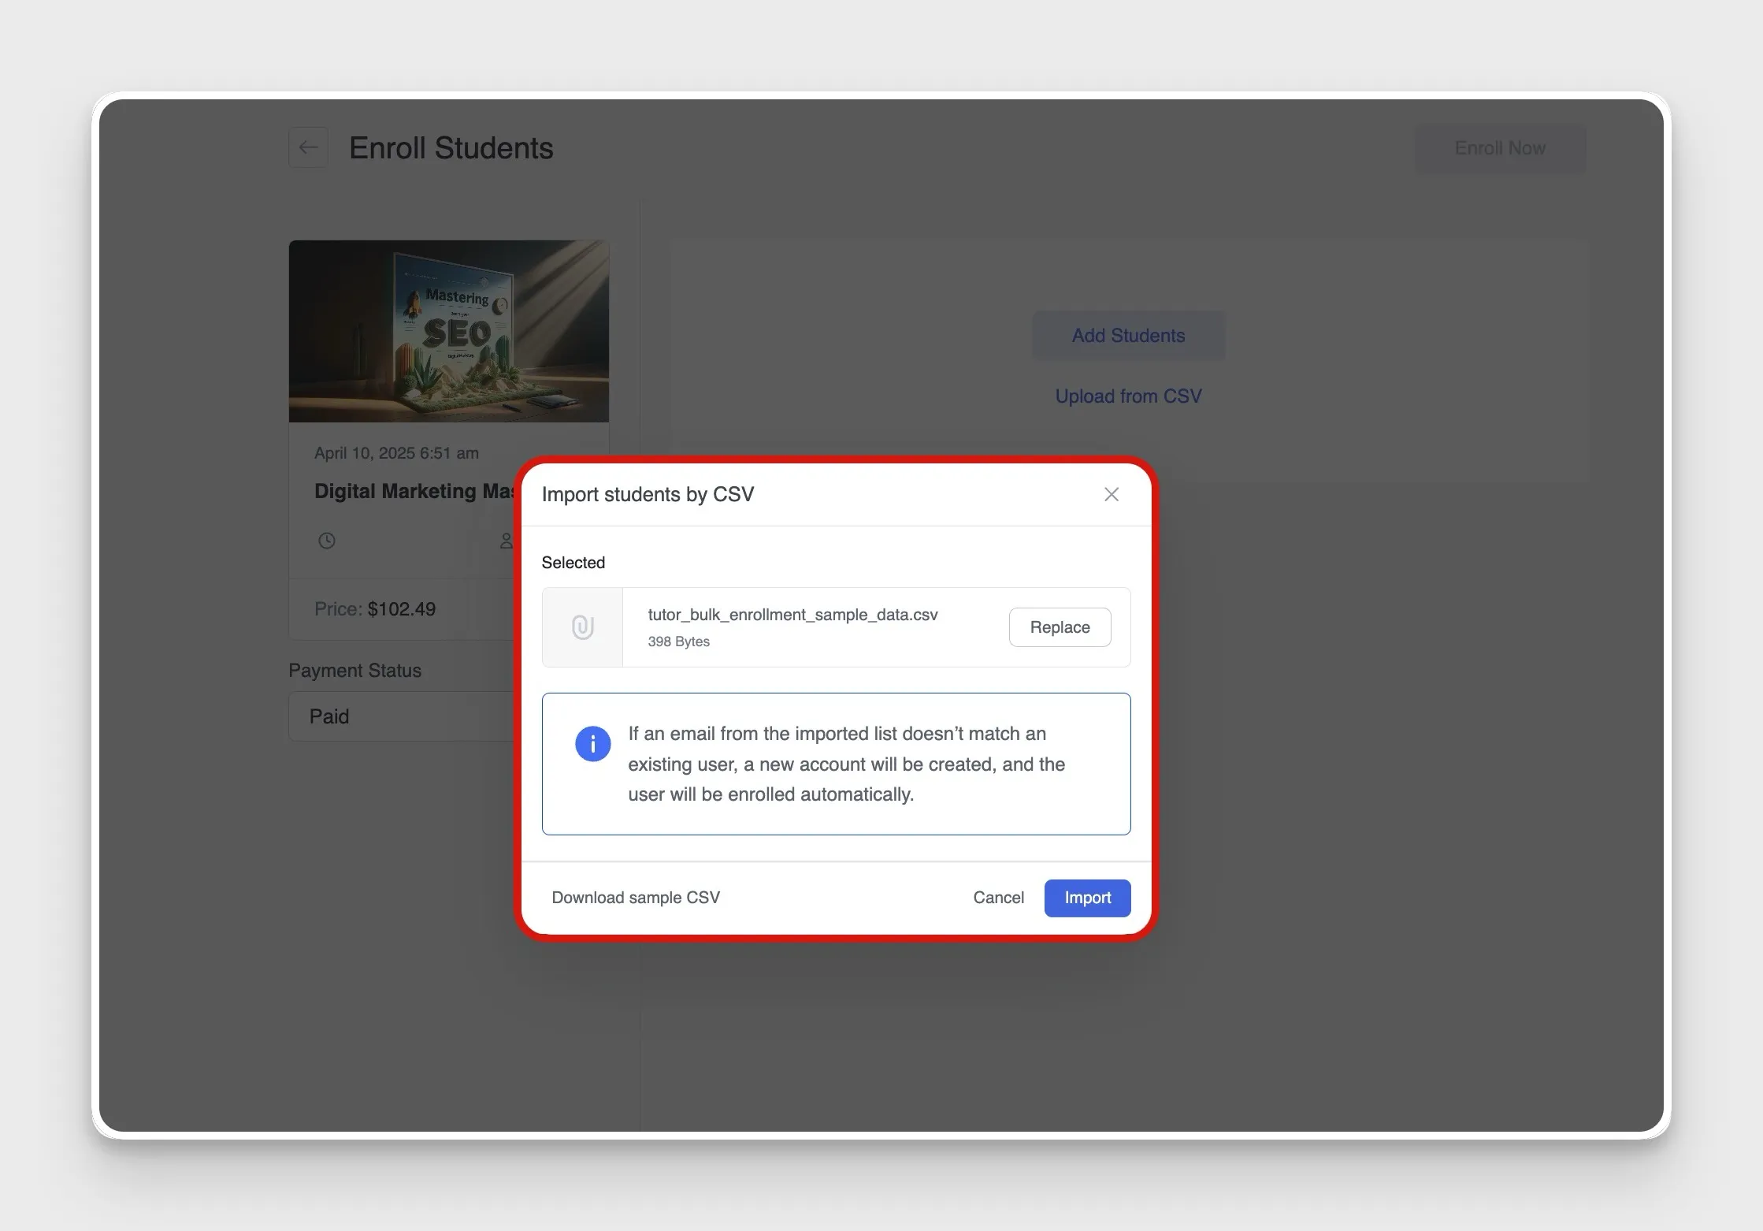Click the Digital Marketing course title
The height and width of the screenshot is (1231, 1763).
[414, 491]
